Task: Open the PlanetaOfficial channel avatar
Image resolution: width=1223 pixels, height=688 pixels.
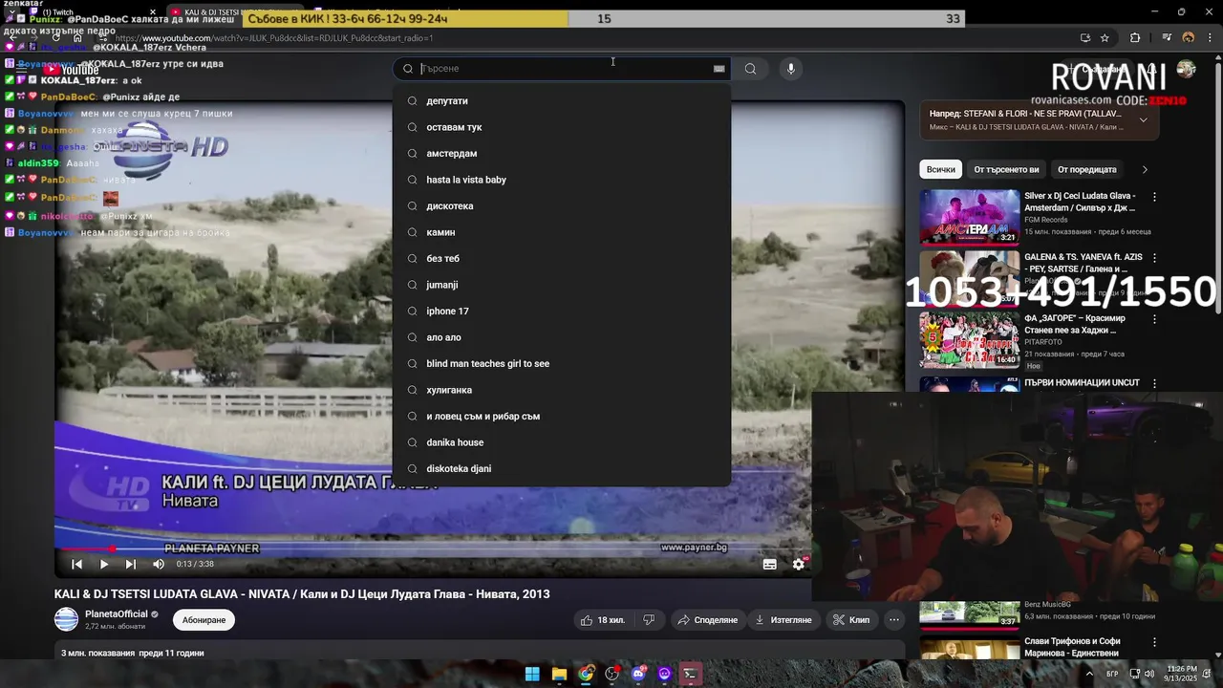Action: 66,620
